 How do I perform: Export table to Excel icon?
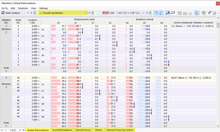coord(203,13)
